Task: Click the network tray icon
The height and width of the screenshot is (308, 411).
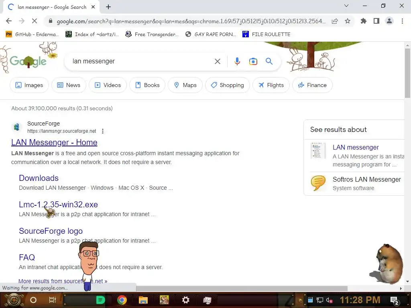Action: coord(320,300)
